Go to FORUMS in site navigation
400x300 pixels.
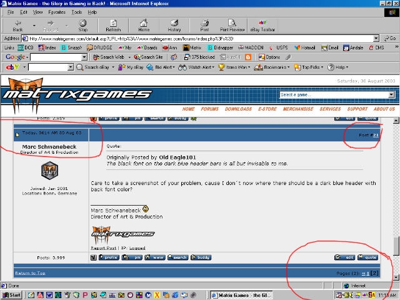coord(210,109)
